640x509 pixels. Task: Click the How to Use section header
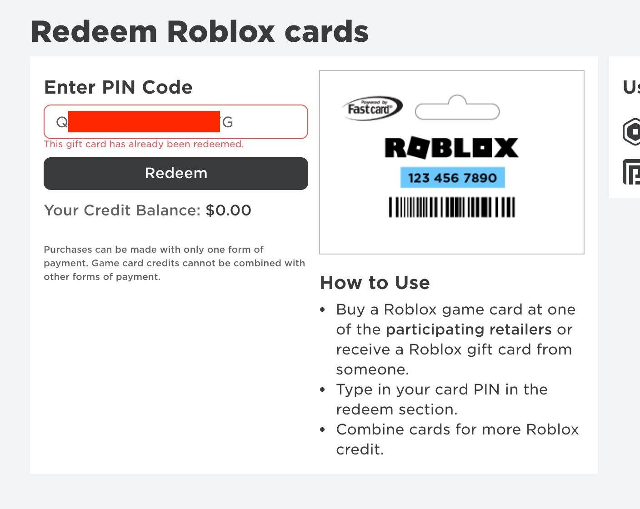click(x=375, y=282)
